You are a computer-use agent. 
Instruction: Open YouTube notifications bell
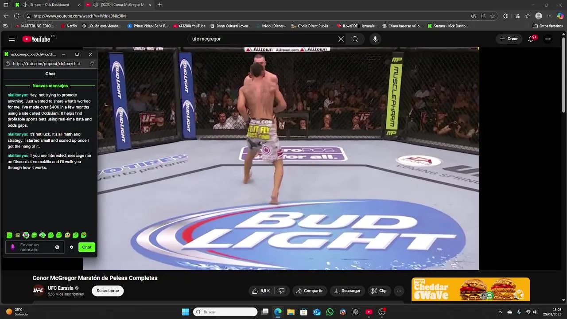pyautogui.click(x=531, y=39)
